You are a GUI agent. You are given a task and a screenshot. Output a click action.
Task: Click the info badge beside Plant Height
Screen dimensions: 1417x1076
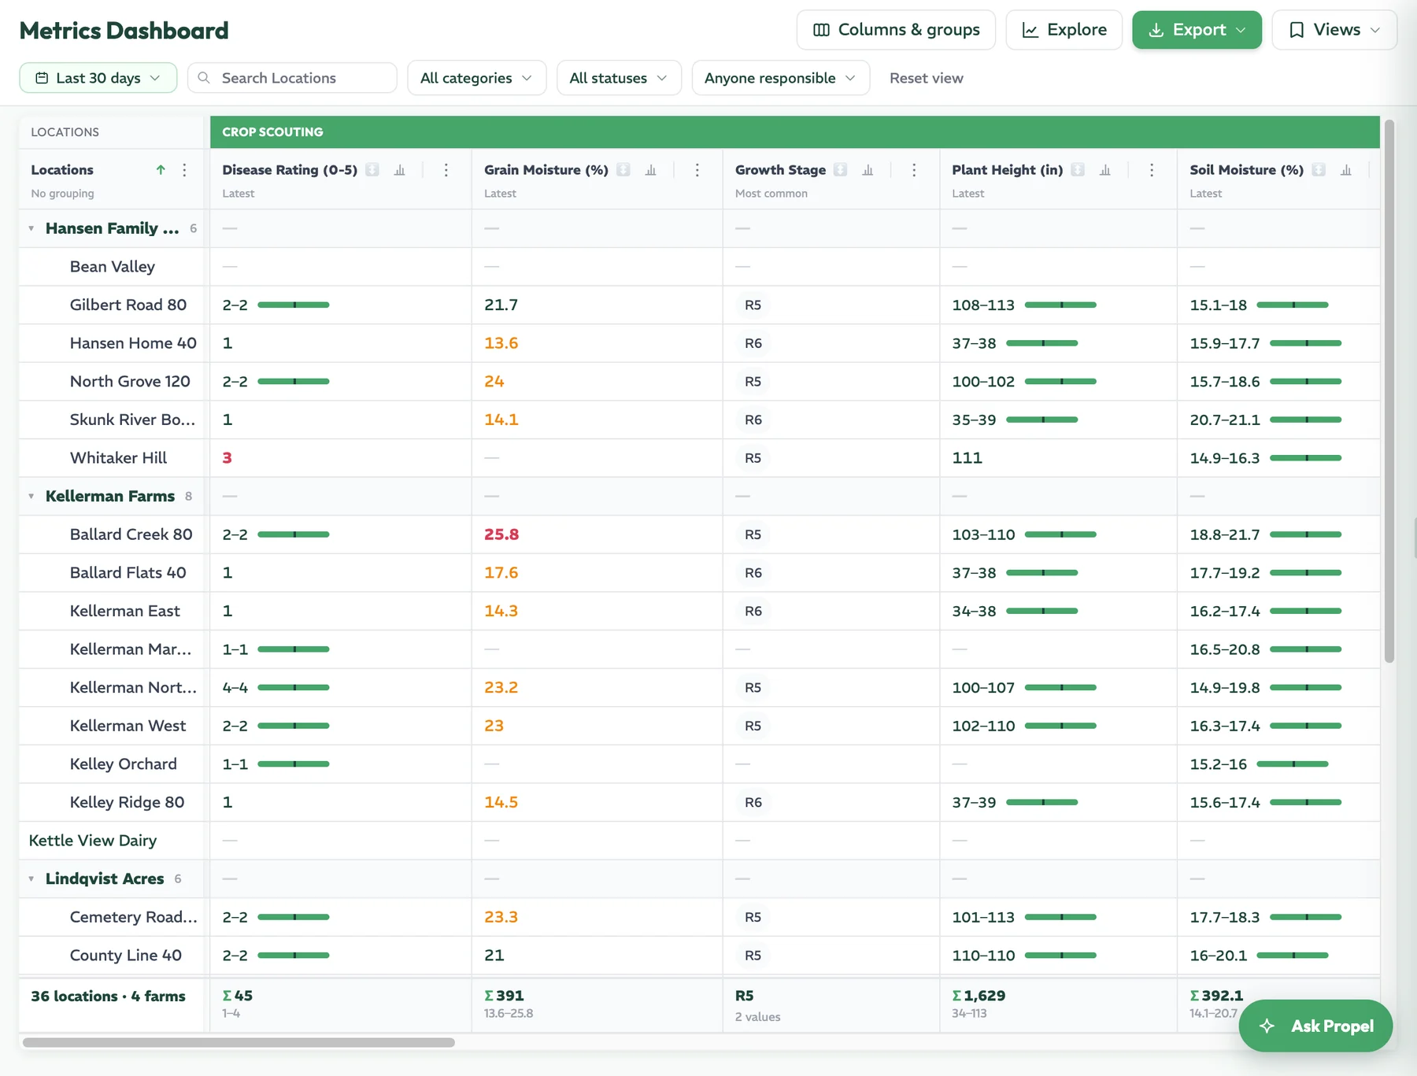(x=1078, y=170)
